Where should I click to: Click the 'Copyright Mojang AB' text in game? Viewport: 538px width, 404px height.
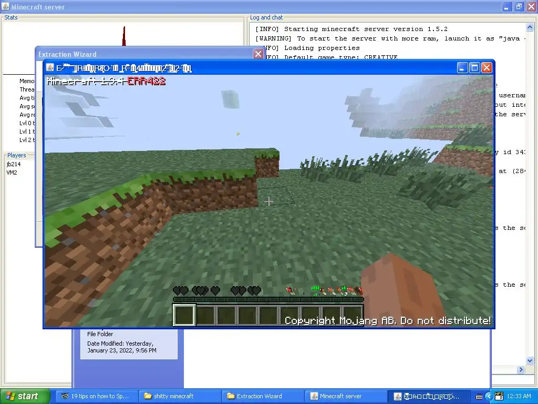coord(388,320)
